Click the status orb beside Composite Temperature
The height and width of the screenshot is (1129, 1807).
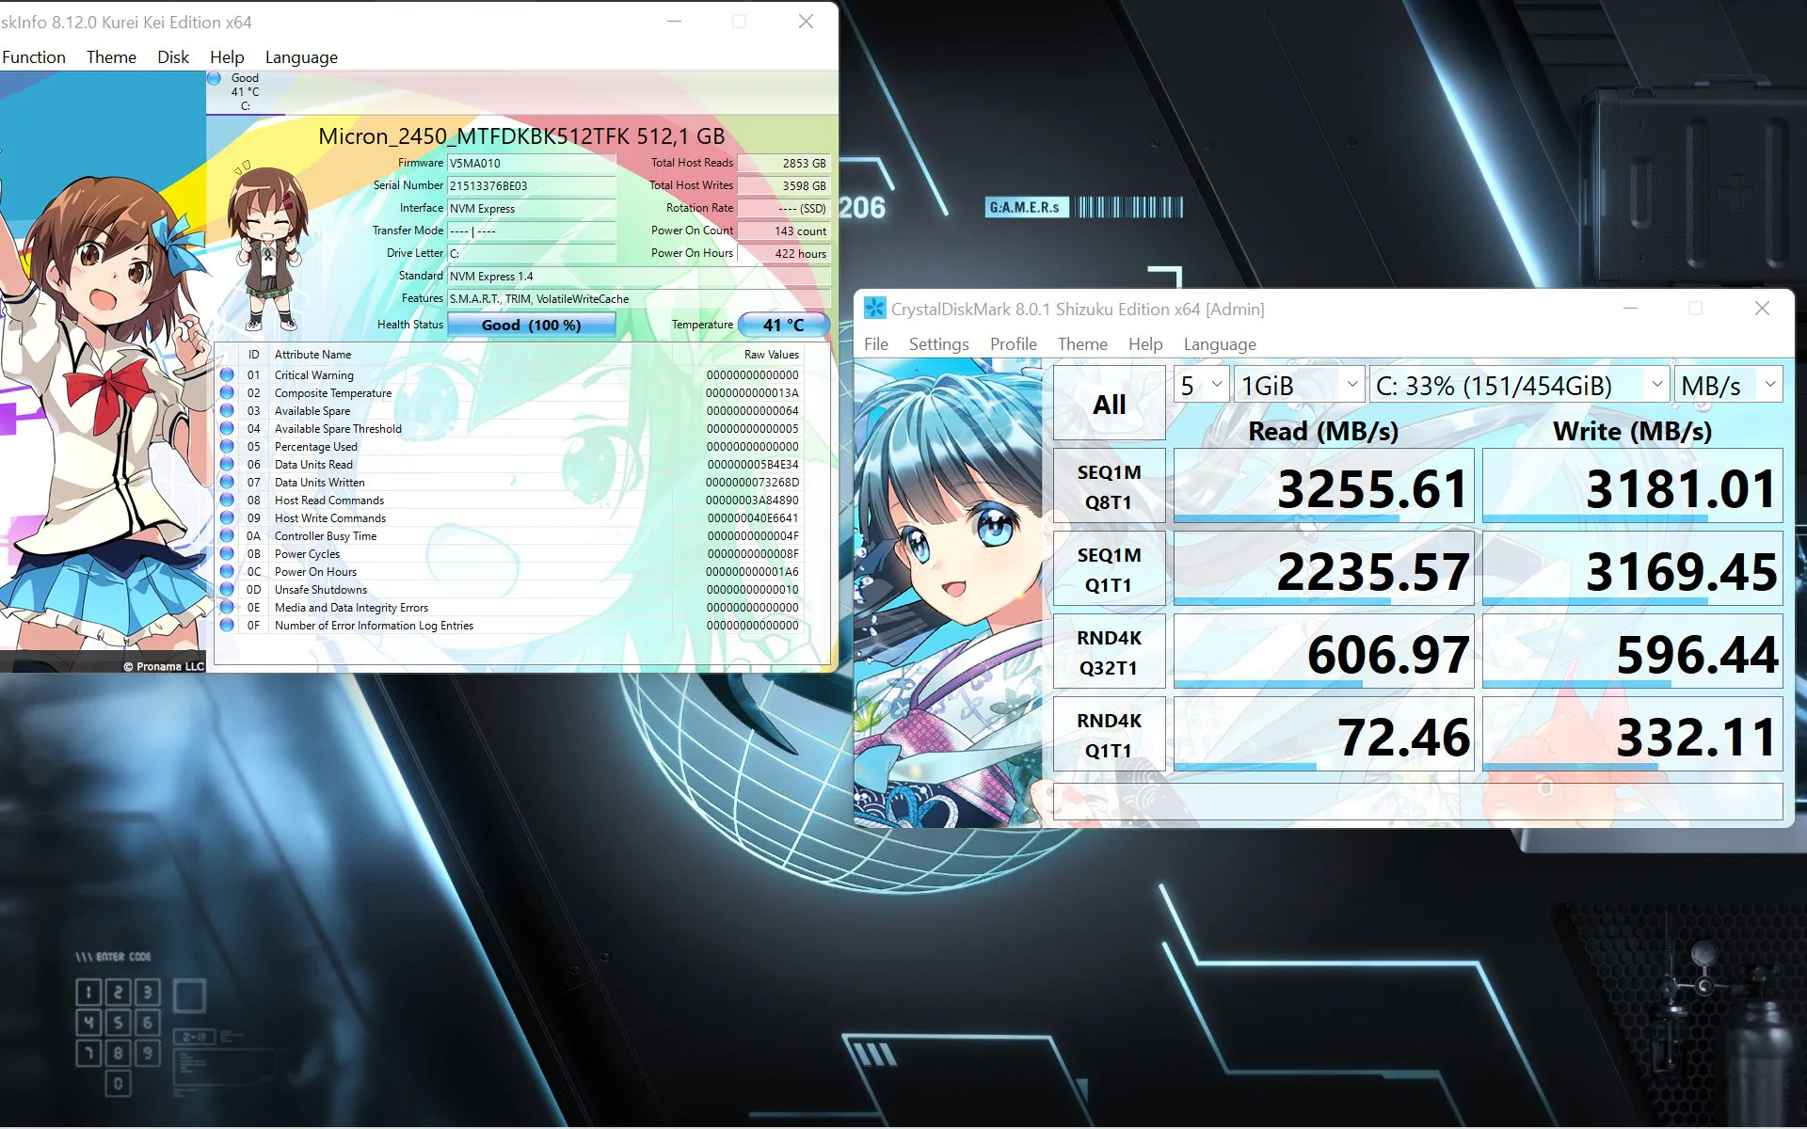227,392
